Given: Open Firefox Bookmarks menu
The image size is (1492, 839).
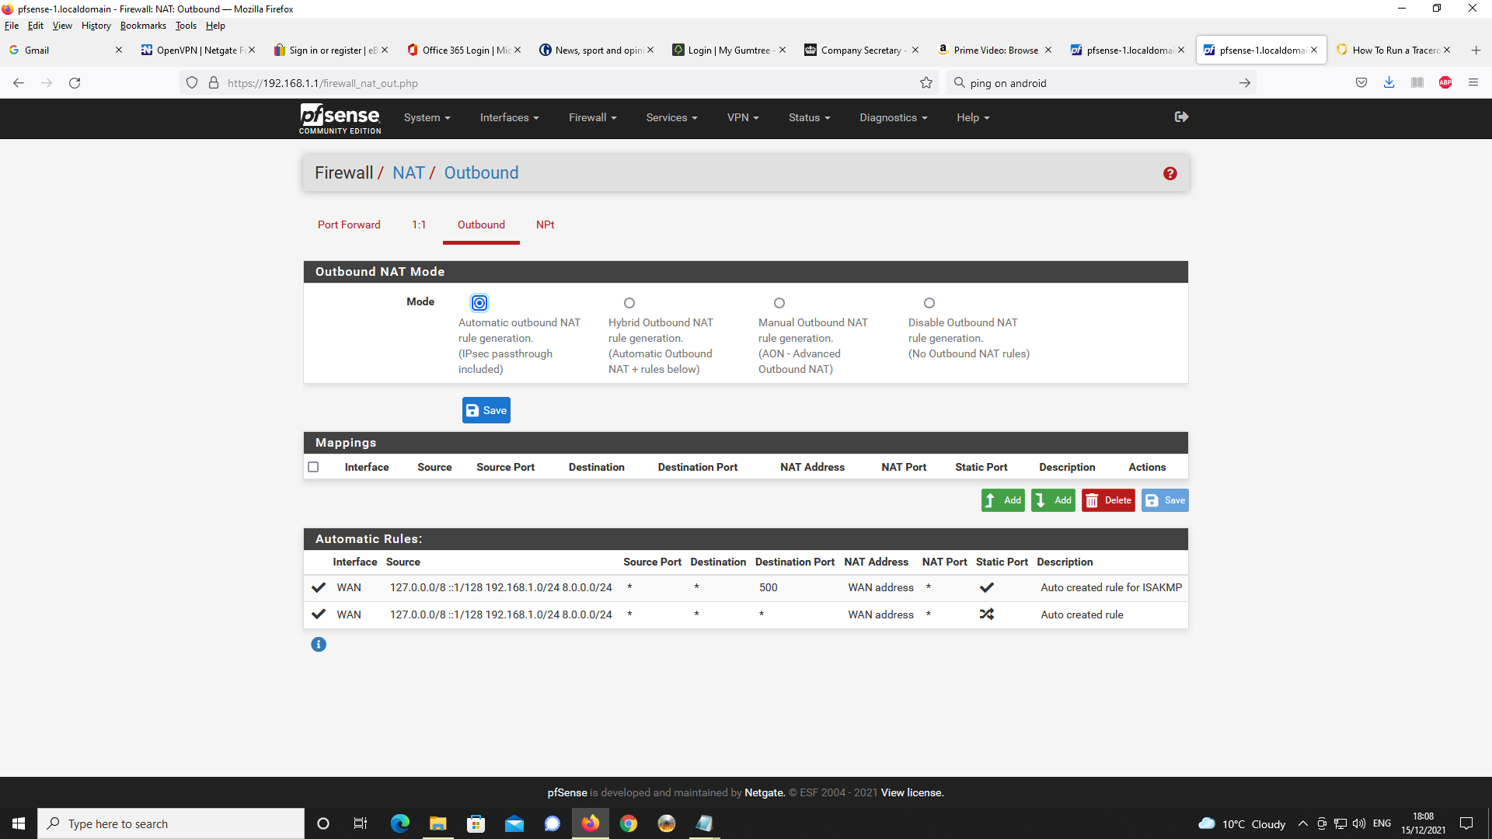Looking at the screenshot, I should click(143, 26).
